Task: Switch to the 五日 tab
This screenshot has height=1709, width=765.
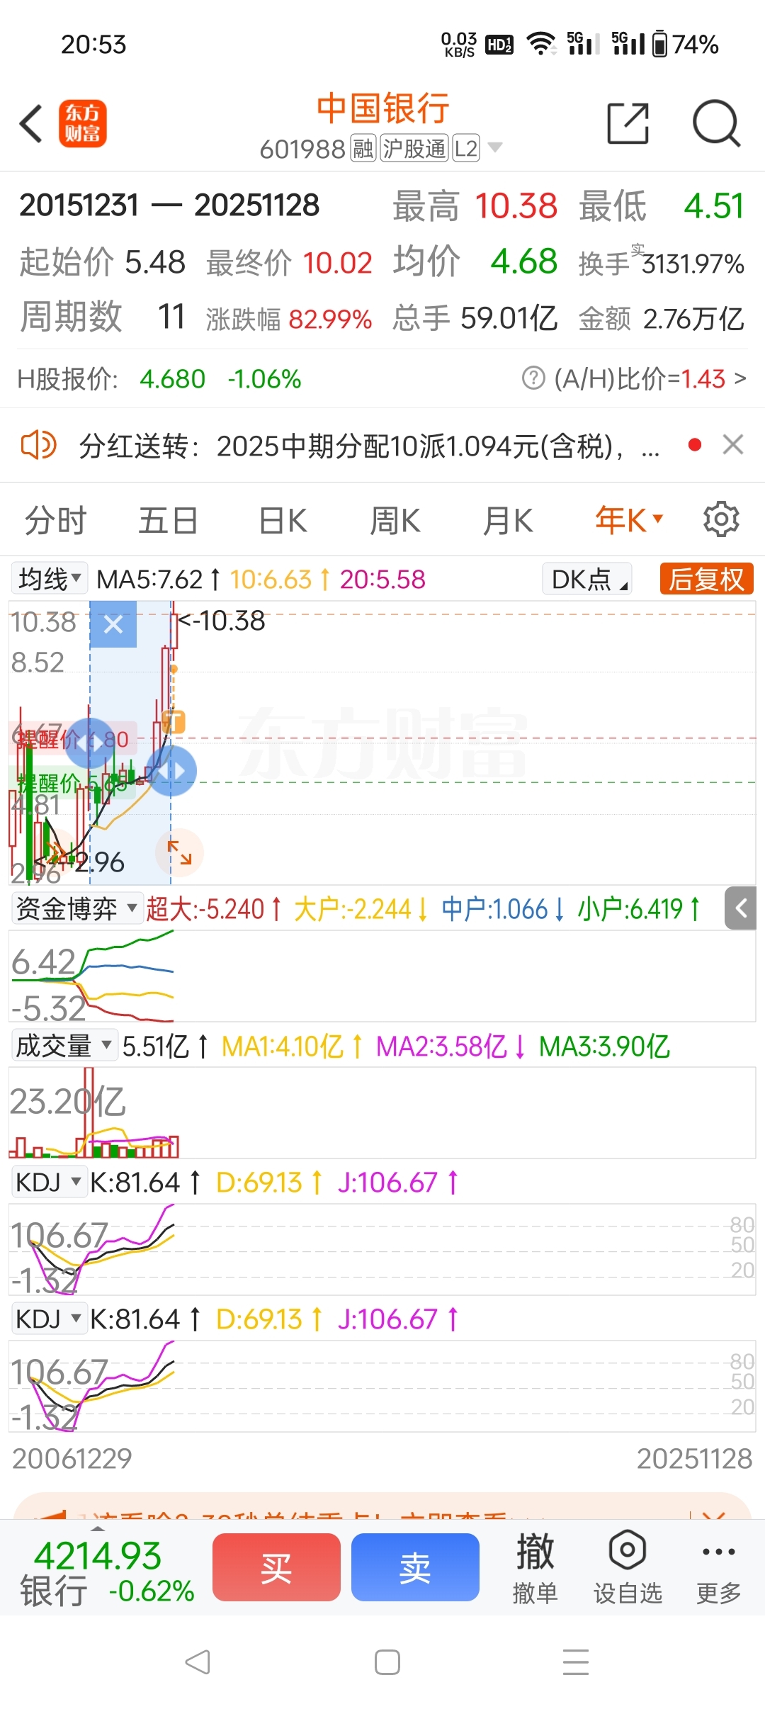Action: pyautogui.click(x=168, y=521)
